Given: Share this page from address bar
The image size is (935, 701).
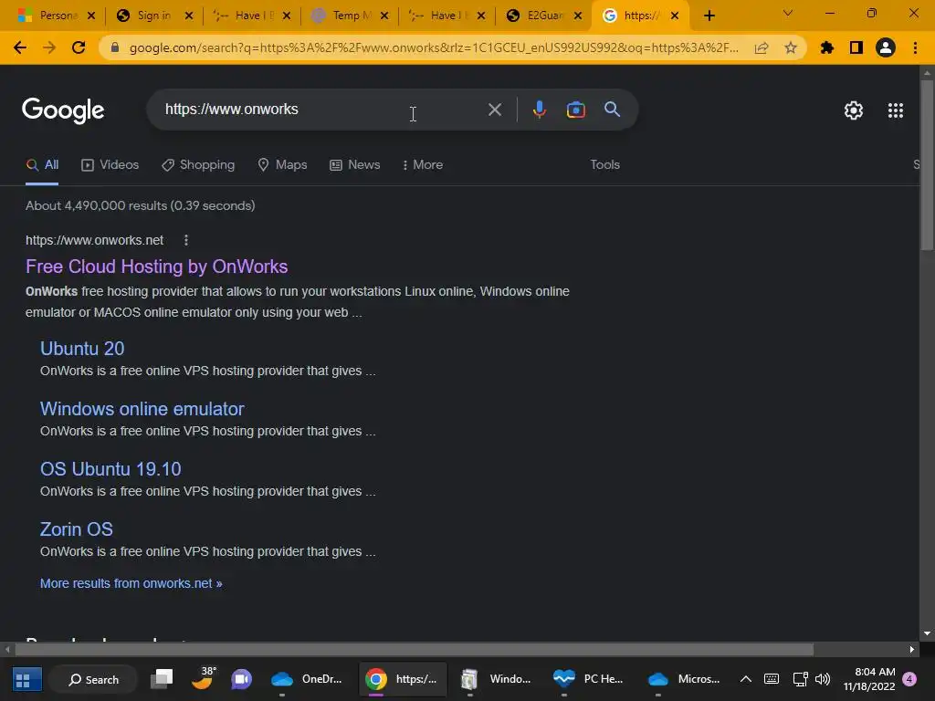Looking at the screenshot, I should click(x=762, y=47).
